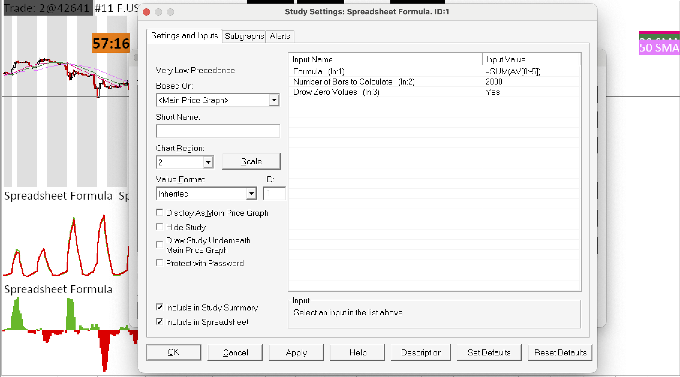
Task: Switch to the Subgraphs tab
Action: tap(244, 36)
